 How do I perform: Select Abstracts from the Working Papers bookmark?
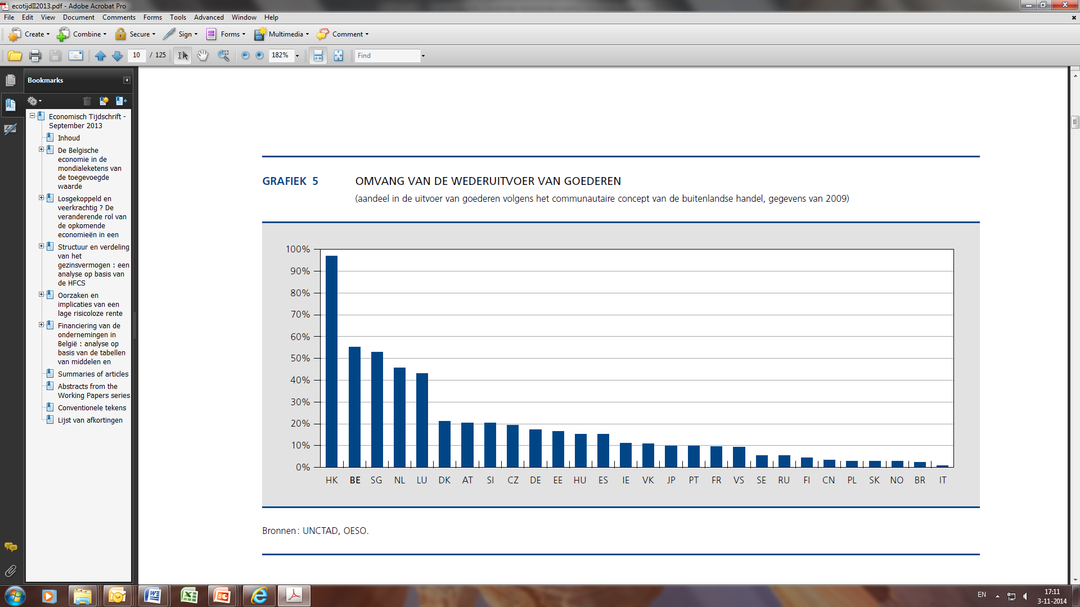pyautogui.click(x=93, y=391)
